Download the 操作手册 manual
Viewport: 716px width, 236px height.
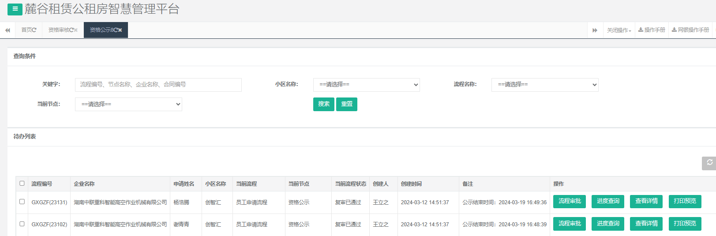652,30
